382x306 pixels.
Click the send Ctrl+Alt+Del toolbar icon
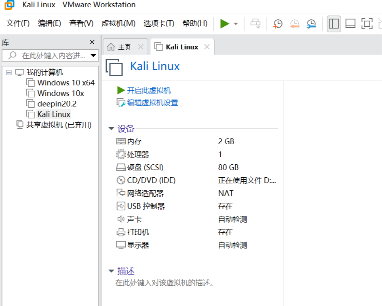(x=255, y=23)
